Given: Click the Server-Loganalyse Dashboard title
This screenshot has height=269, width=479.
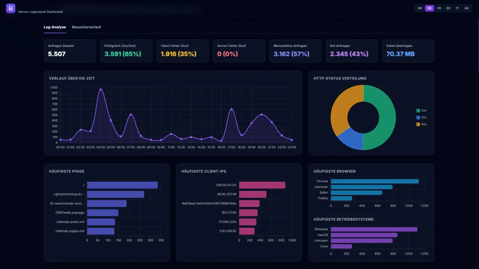Looking at the screenshot, I should click(x=40, y=12).
